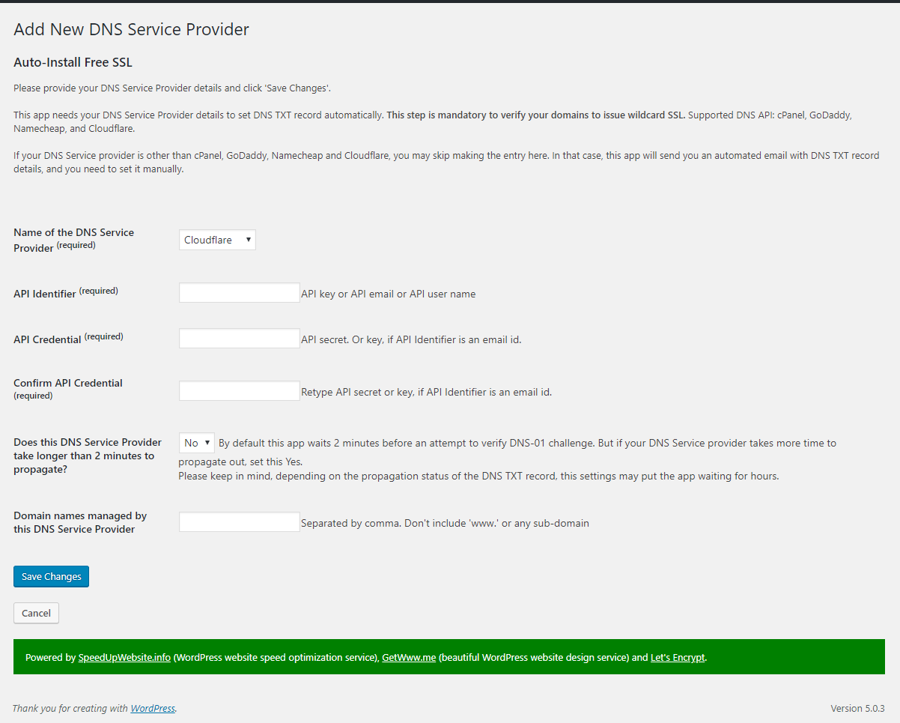900x723 pixels.
Task: Focus the API Identifier text field
Action: (x=239, y=293)
